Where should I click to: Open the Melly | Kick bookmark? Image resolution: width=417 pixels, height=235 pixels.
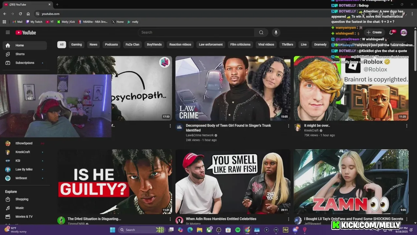click(x=66, y=22)
